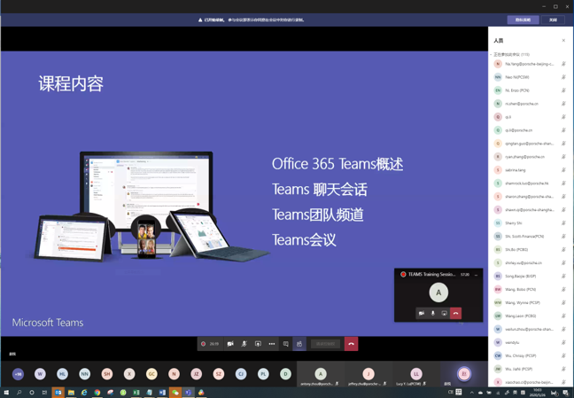Open Outlook from the taskbar
The image size is (574, 398).
click(x=58, y=393)
